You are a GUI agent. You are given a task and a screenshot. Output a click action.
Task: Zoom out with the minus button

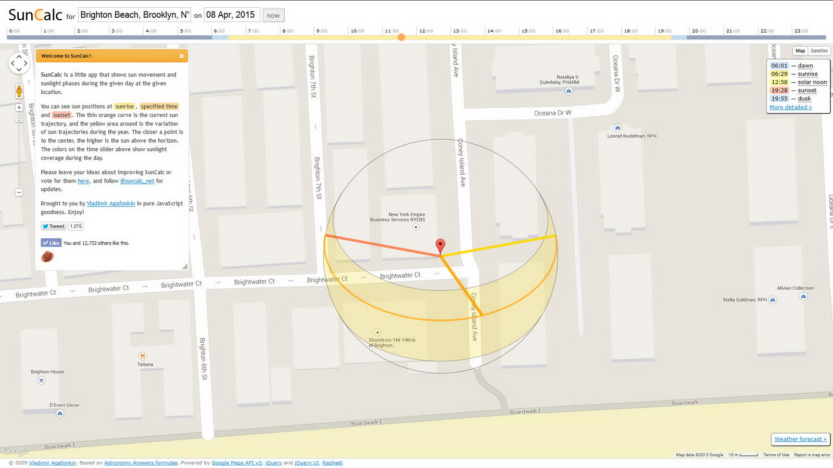click(x=19, y=192)
